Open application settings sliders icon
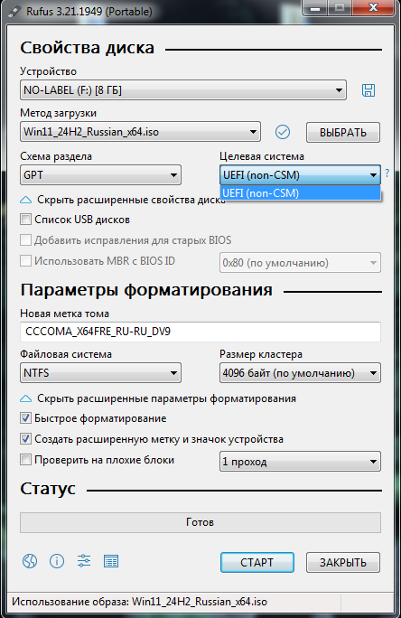Screen dimensions: 401x618 [84, 561]
